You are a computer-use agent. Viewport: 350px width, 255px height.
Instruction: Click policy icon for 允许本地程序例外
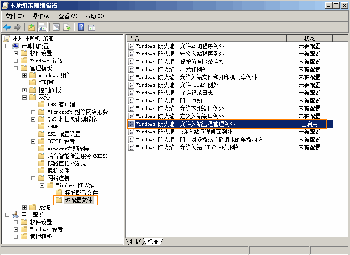point(132,46)
